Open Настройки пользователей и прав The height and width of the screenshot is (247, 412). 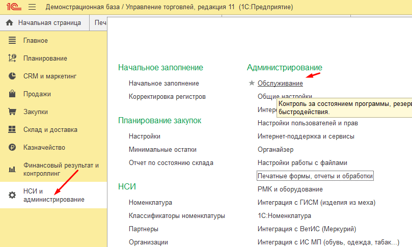pyautogui.click(x=308, y=123)
